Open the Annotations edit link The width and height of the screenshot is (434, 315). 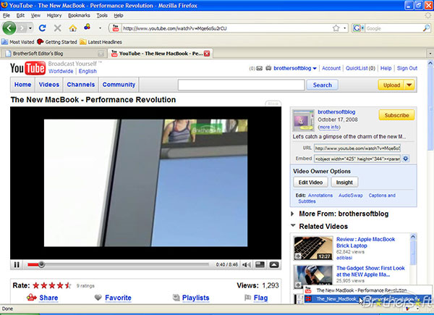[320, 196]
